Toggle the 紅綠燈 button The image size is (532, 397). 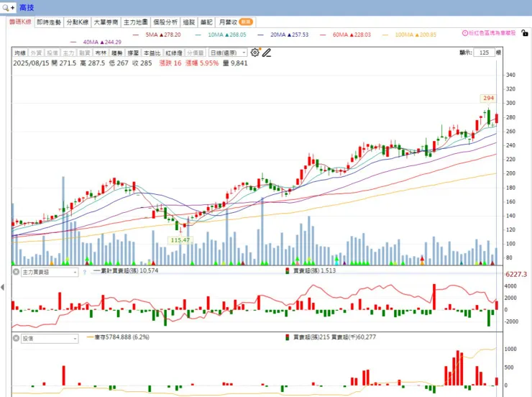point(174,53)
